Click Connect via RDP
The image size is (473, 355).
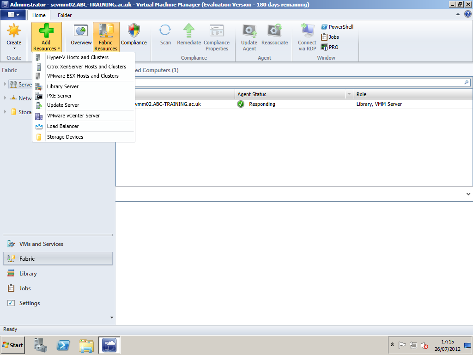307,37
